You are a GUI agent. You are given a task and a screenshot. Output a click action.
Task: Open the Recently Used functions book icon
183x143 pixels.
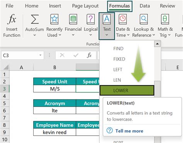pyautogui.click(x=54, y=19)
